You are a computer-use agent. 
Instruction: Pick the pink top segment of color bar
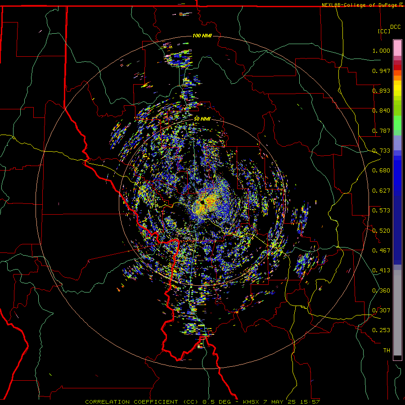tap(397, 48)
